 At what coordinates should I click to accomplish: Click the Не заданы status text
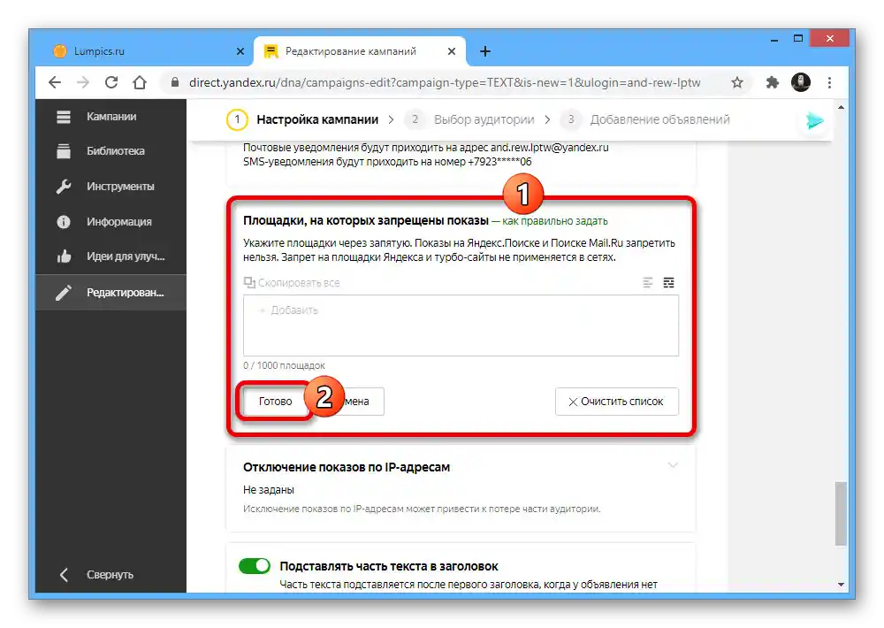tap(269, 490)
